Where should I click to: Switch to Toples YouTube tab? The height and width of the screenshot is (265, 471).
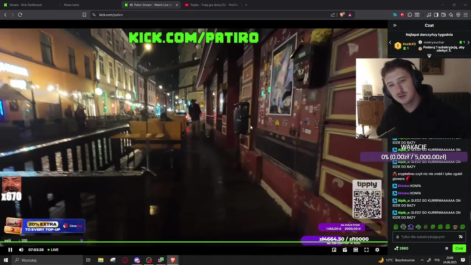212,5
